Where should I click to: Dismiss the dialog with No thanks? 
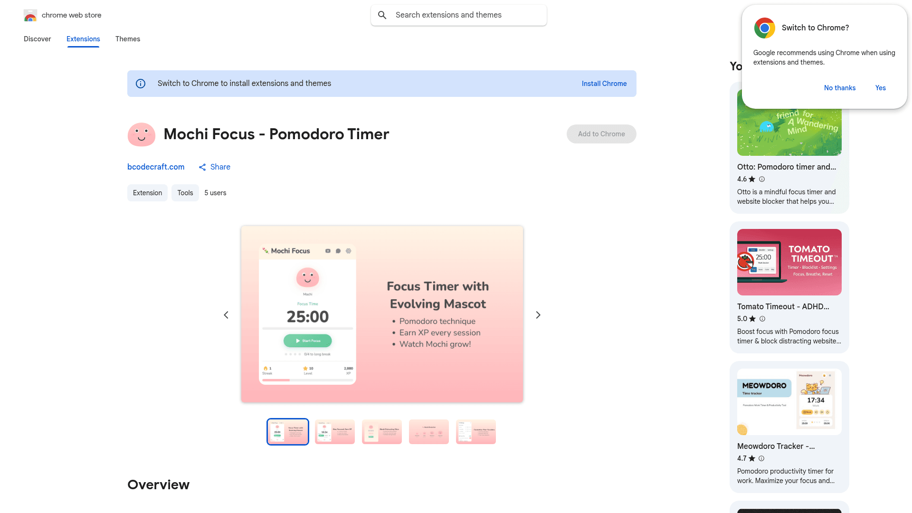[839, 88]
